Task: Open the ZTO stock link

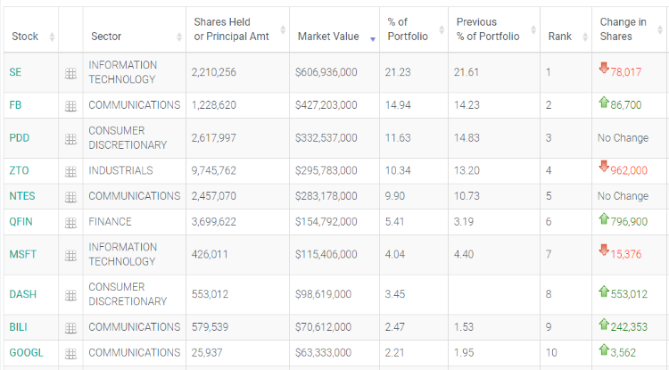Action: pyautogui.click(x=19, y=170)
